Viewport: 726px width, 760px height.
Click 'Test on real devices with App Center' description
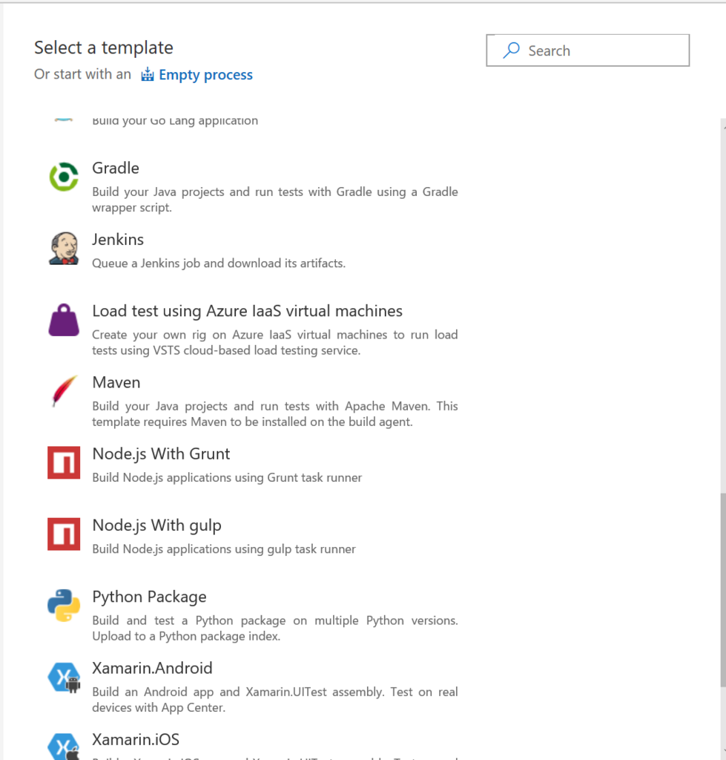(x=274, y=699)
